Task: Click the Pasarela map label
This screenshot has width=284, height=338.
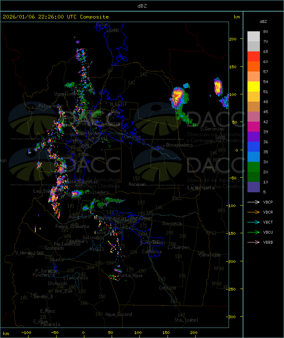Action: click(50, 324)
